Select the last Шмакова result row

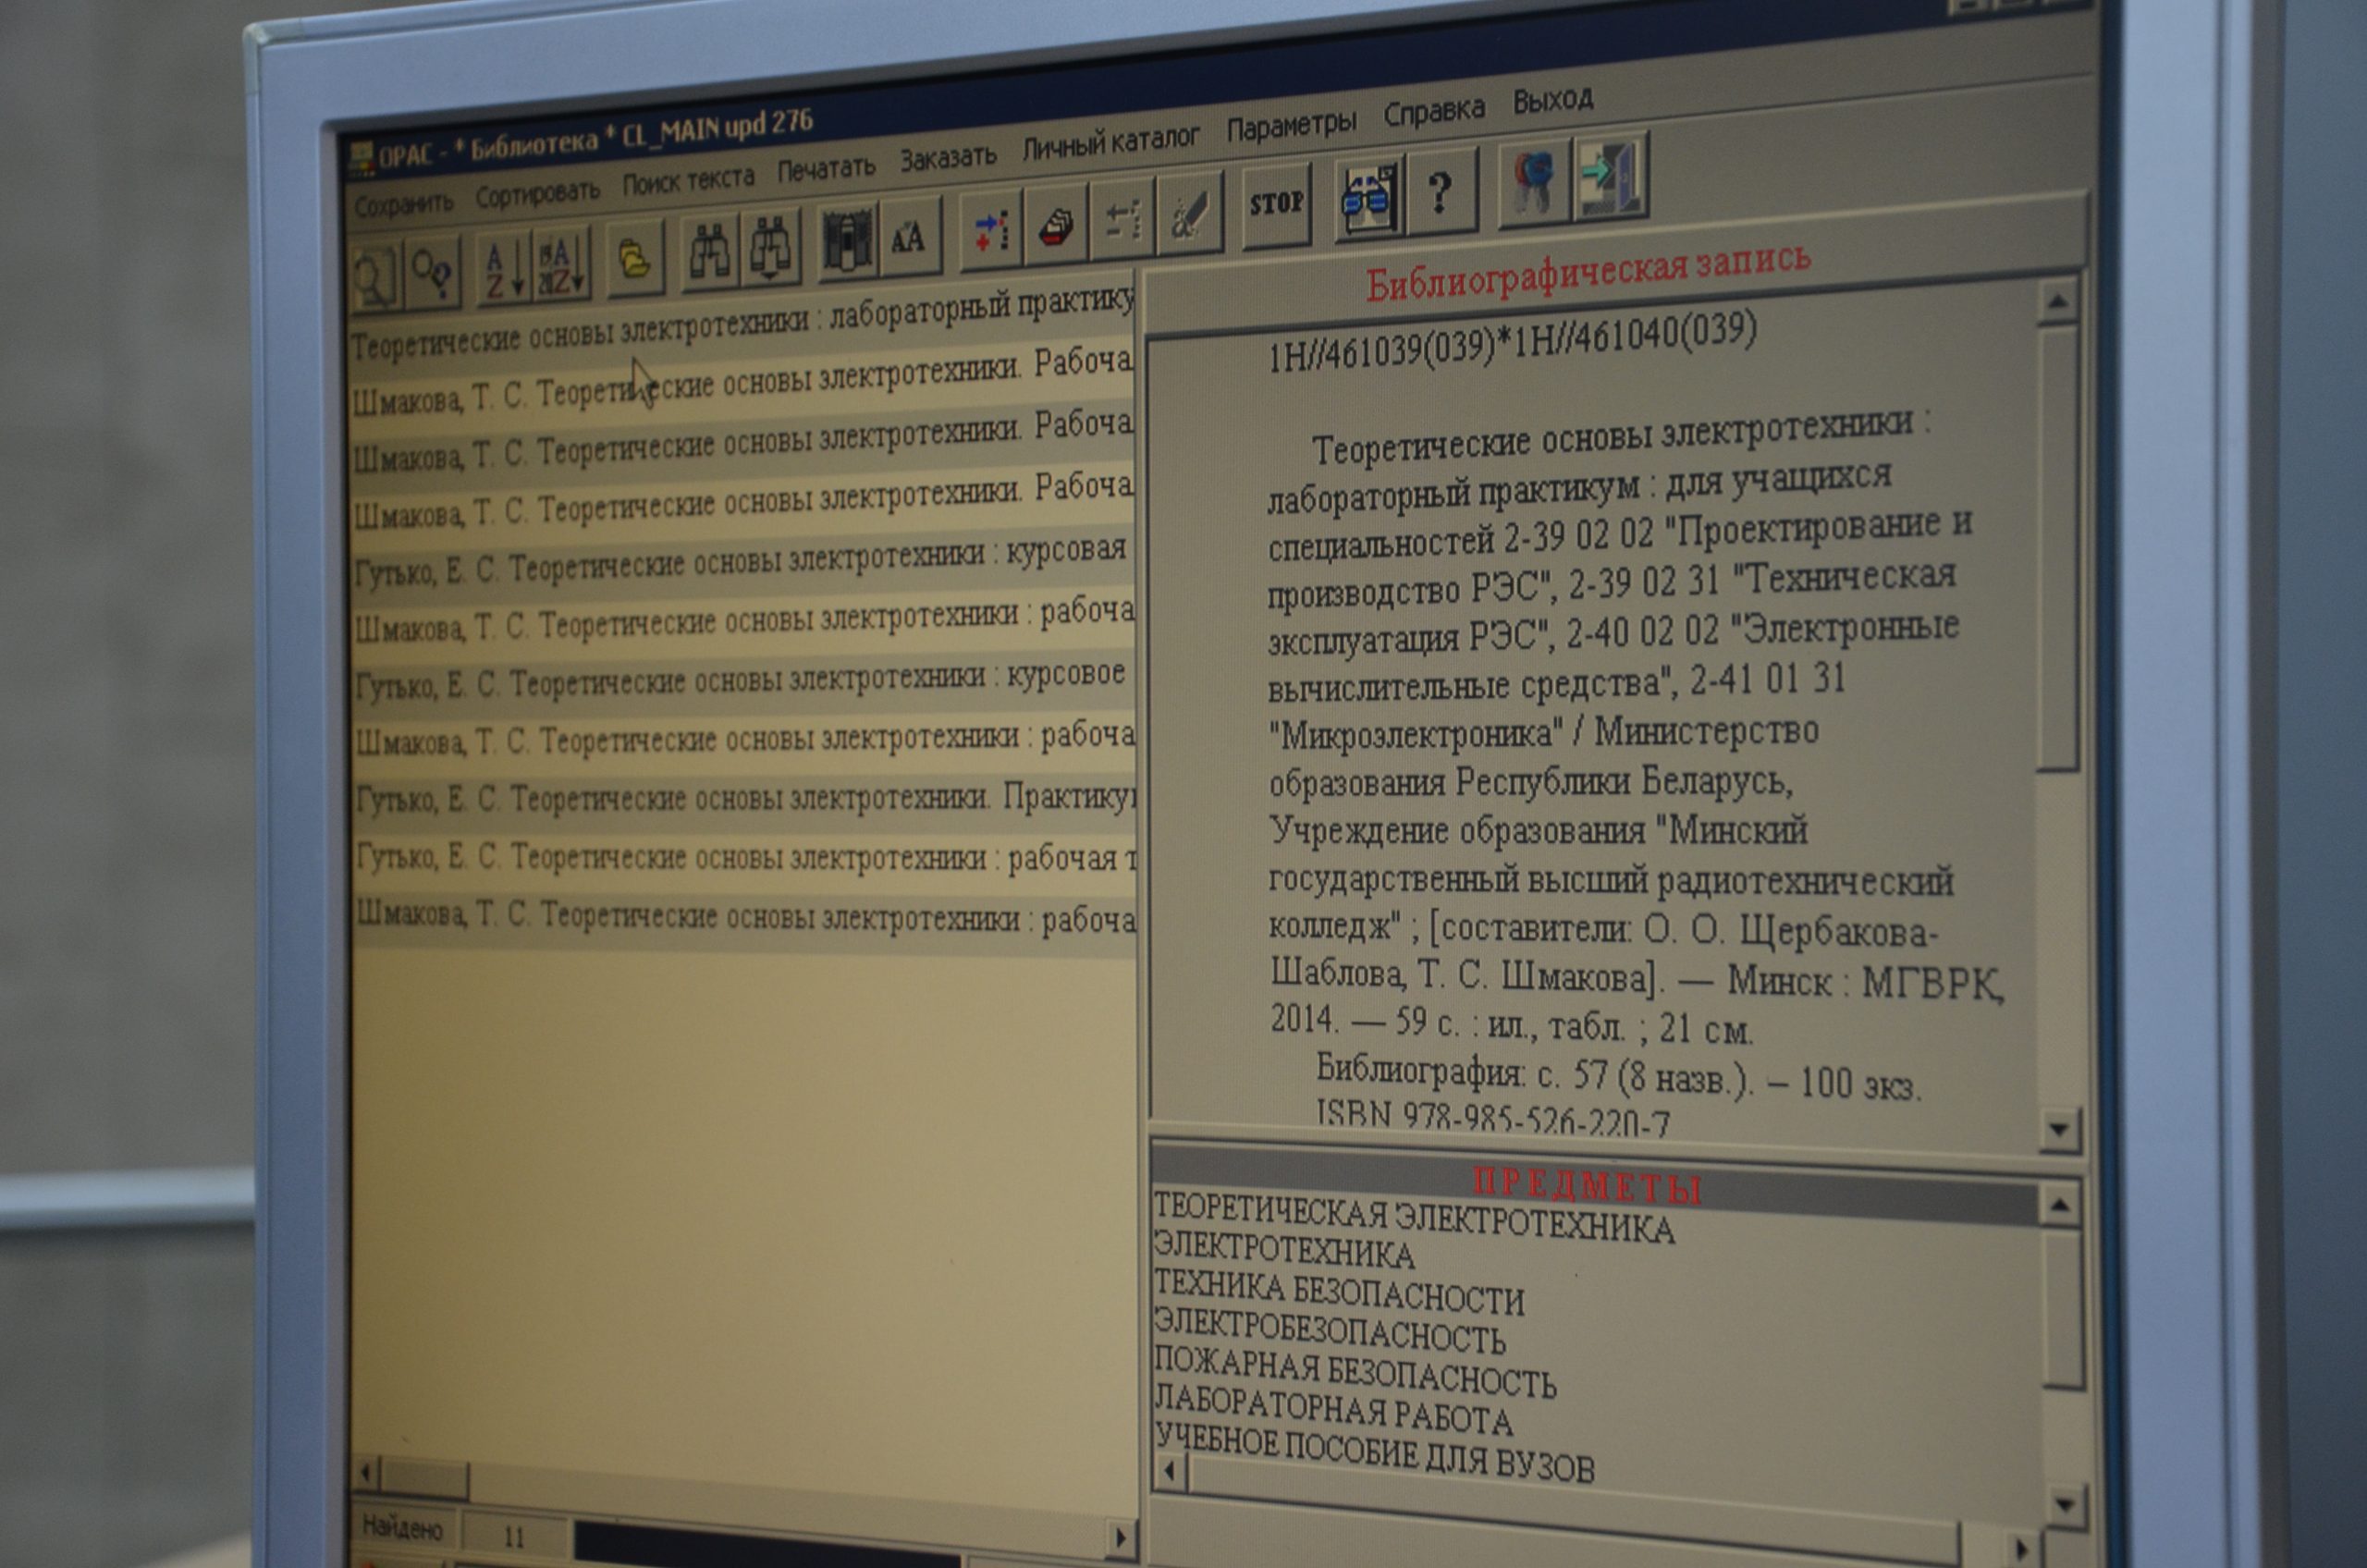[744, 918]
